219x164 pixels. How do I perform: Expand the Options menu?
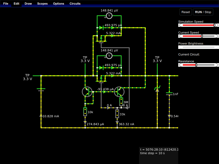[59, 4]
